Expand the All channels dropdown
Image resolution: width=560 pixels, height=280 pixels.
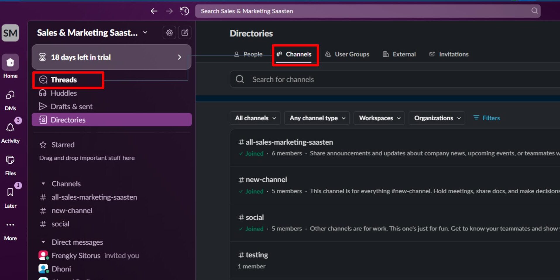255,118
